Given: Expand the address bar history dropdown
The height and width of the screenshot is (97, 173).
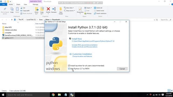Looking at the screenshot, I should point(154,20).
